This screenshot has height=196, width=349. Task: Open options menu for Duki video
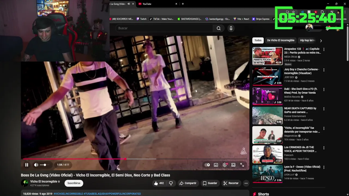[324, 89]
